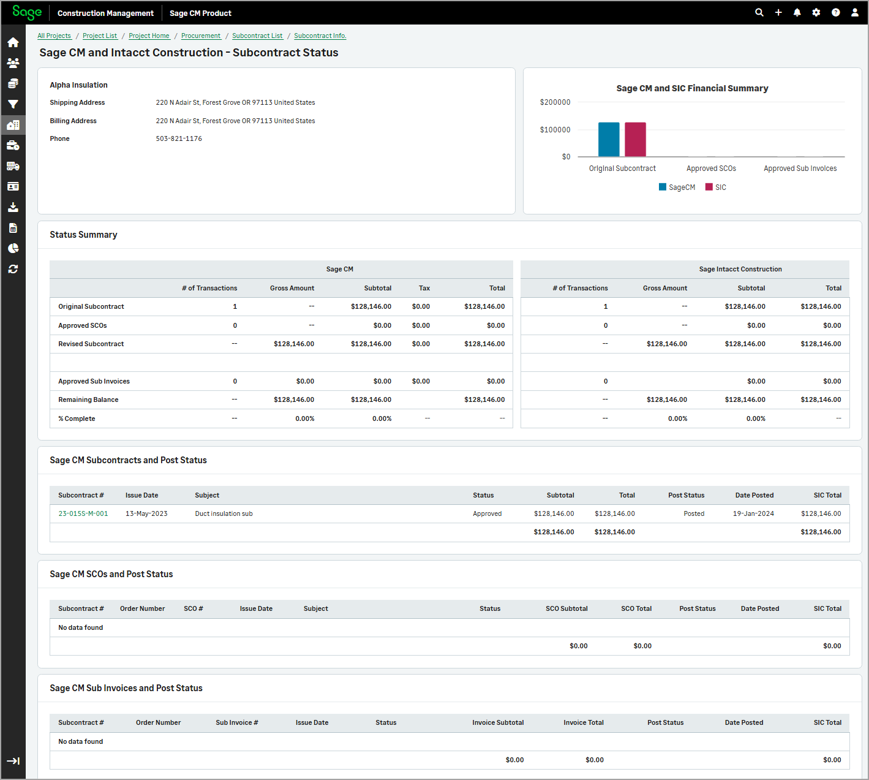
Task: Click the Approved SCOs chart axis label
Action: click(711, 168)
